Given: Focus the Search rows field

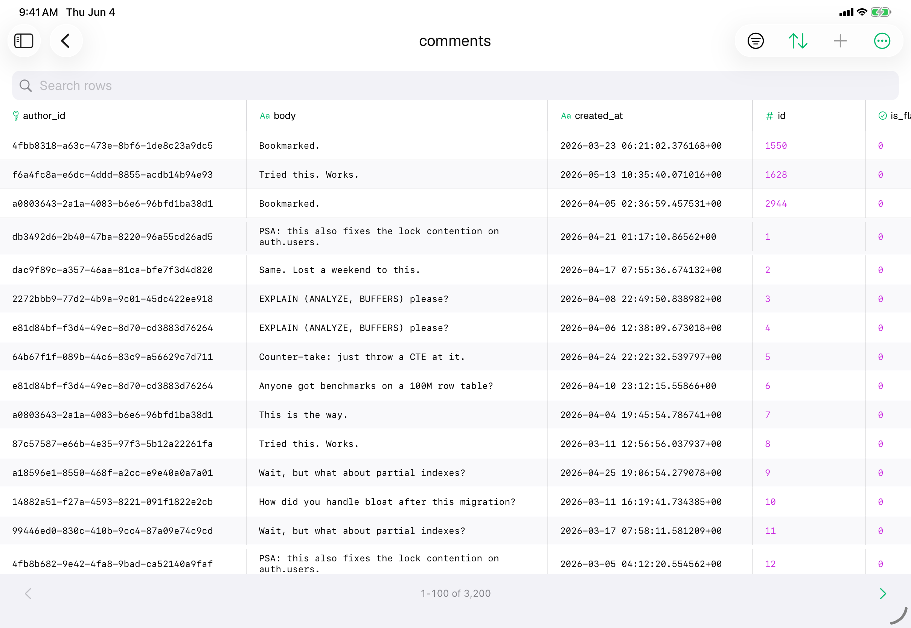Looking at the screenshot, I should click(x=455, y=86).
